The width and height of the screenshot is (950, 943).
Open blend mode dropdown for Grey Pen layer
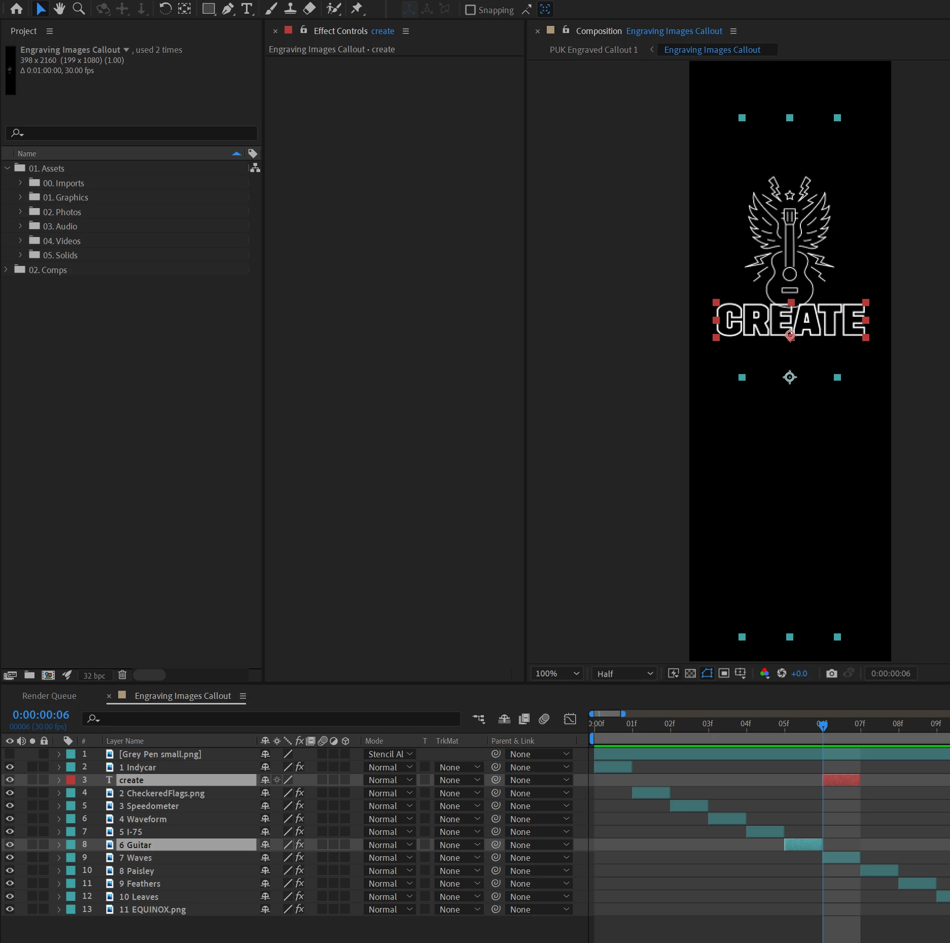390,754
